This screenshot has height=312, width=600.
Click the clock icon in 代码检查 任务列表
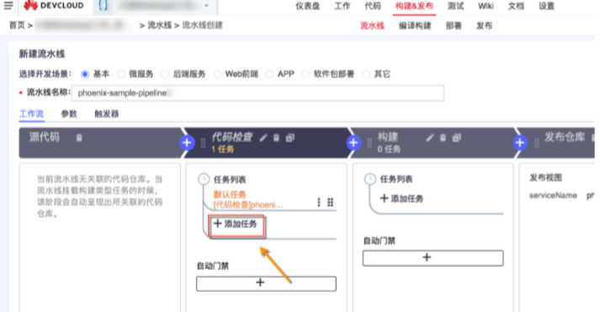[x=204, y=179]
